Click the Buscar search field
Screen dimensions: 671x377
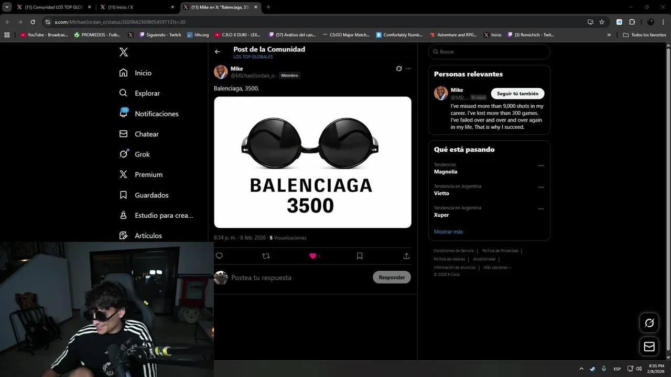pyautogui.click(x=489, y=52)
